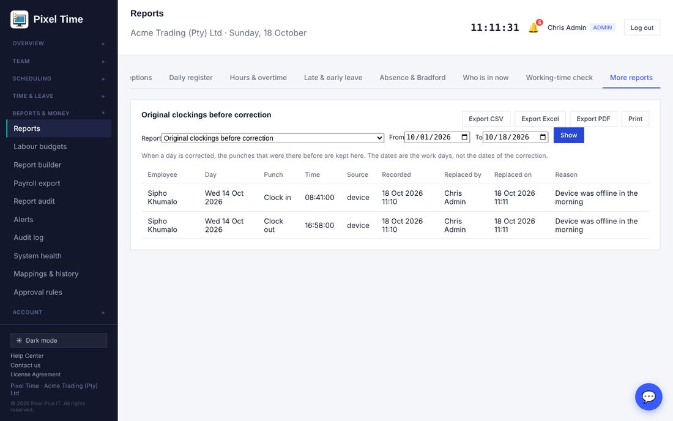Open the Late & early leave tab
The height and width of the screenshot is (421, 673).
[333, 78]
